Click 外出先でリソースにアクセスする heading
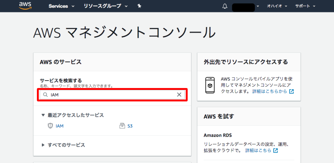Viewport: 334px width, 163px height. (246, 62)
